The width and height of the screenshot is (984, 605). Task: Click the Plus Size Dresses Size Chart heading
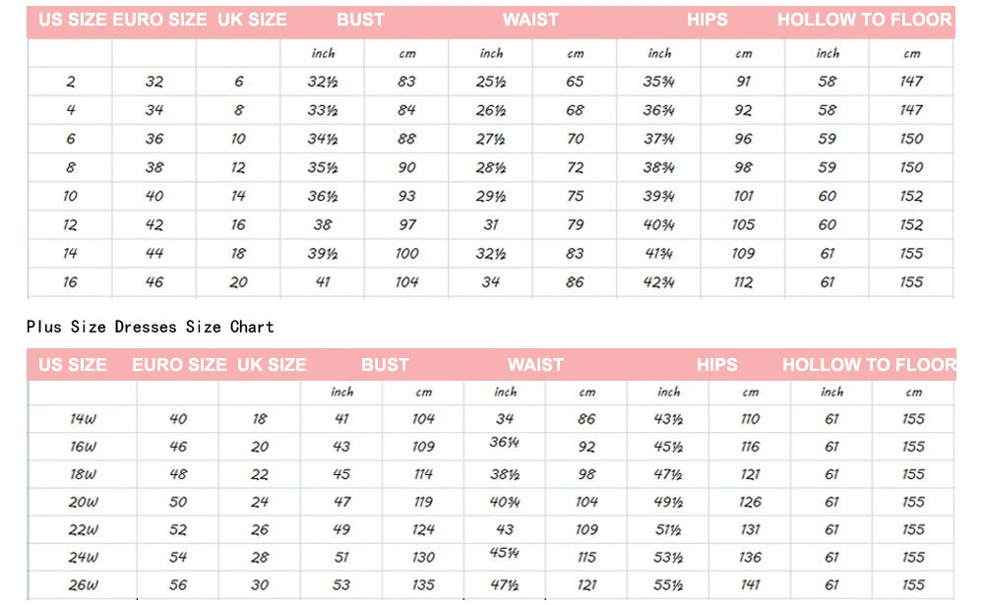[150, 327]
